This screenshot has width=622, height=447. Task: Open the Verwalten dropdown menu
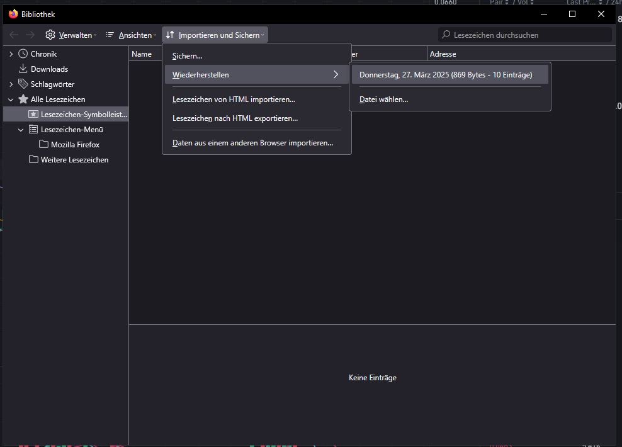pyautogui.click(x=71, y=35)
